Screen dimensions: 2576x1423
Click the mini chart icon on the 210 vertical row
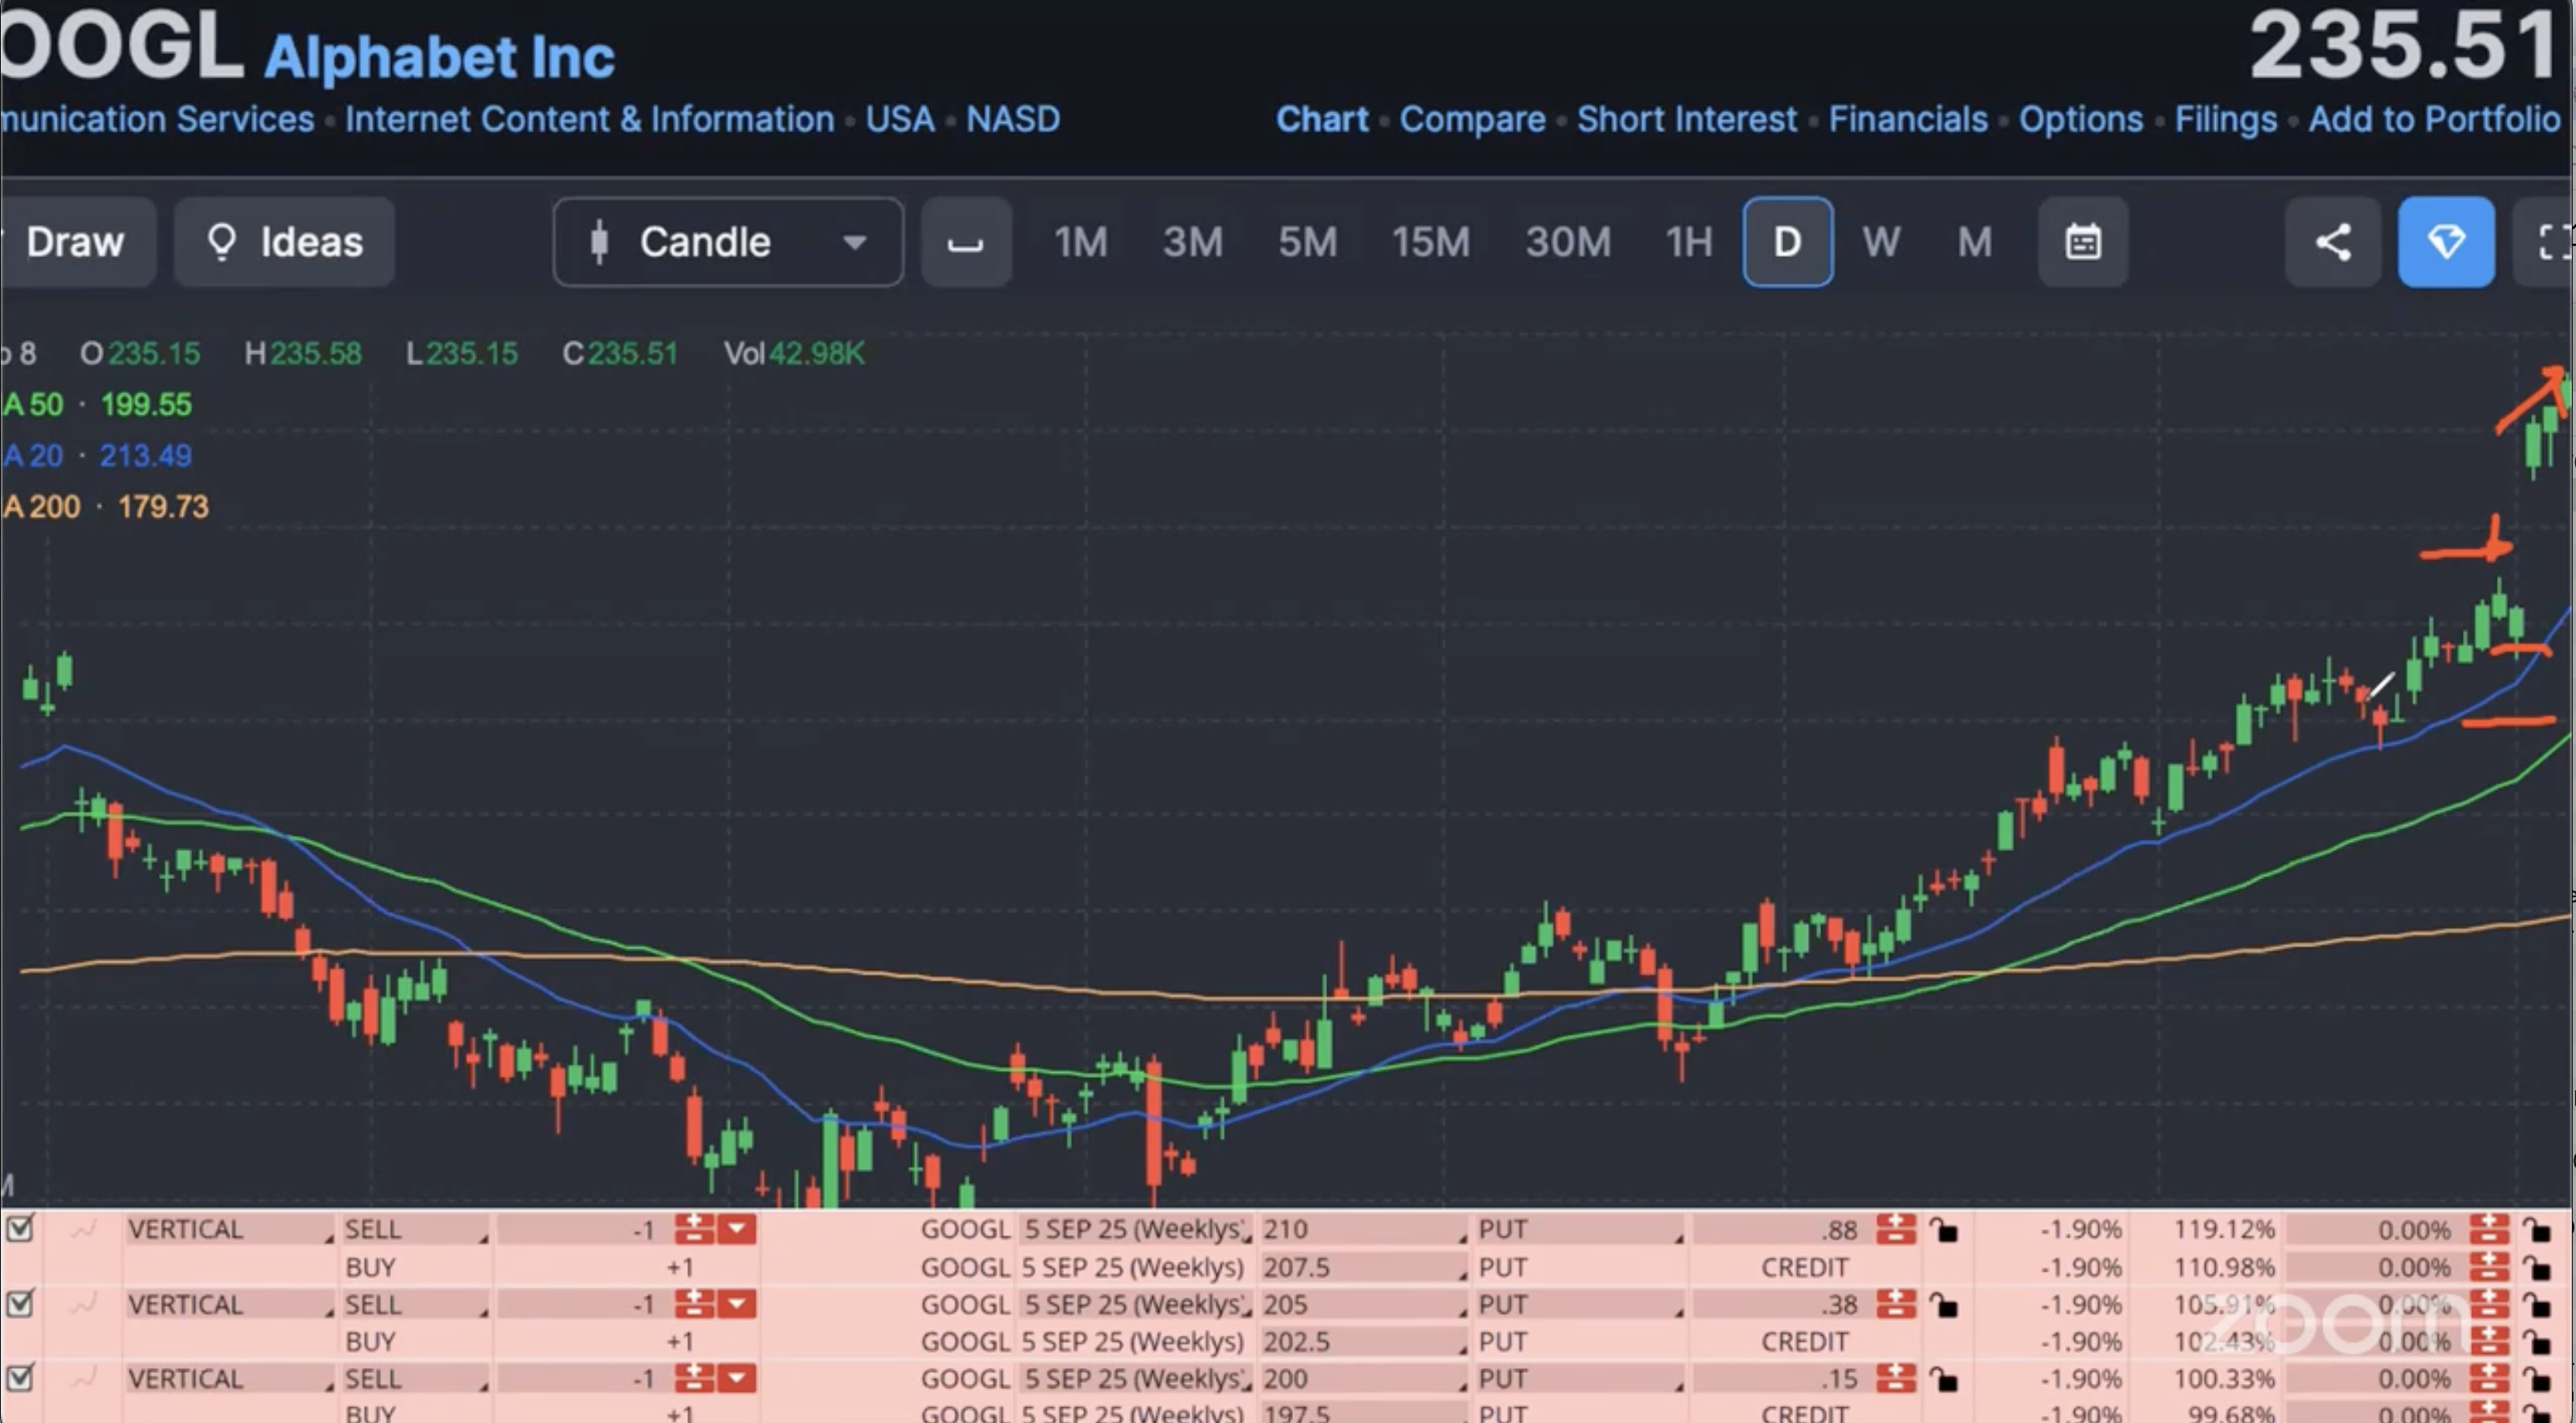pos(84,1229)
